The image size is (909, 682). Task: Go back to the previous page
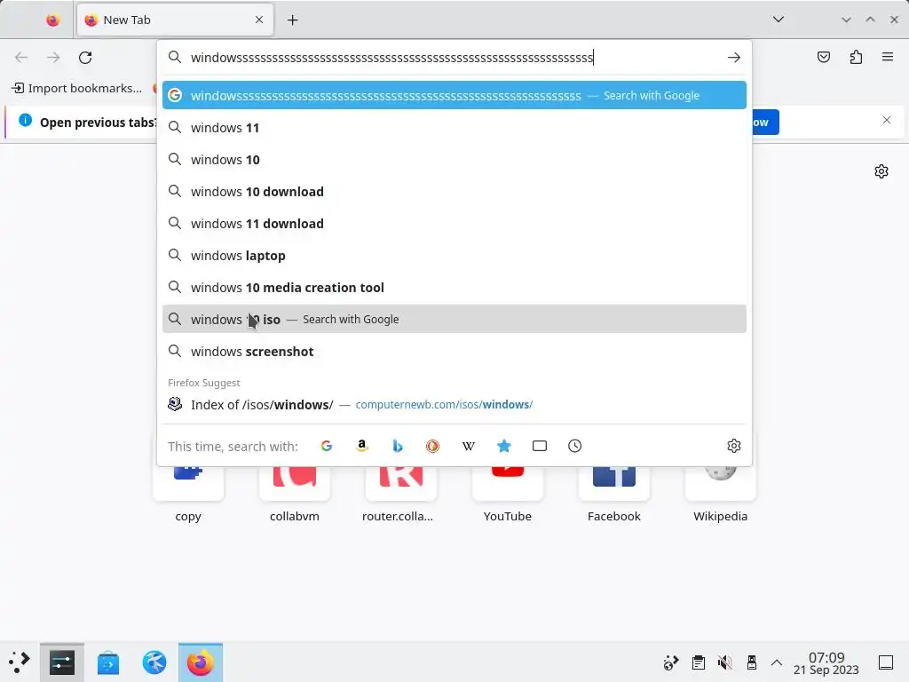click(x=21, y=58)
